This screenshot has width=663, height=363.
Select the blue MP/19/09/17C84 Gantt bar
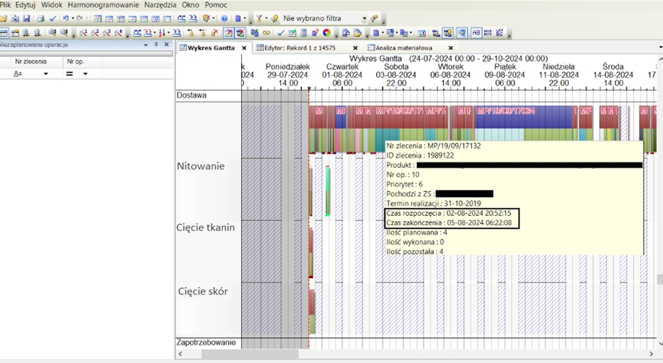pyautogui.click(x=523, y=116)
